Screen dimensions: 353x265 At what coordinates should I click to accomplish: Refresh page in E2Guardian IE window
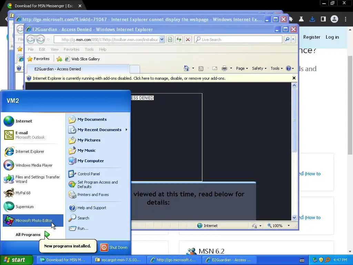tap(179, 40)
